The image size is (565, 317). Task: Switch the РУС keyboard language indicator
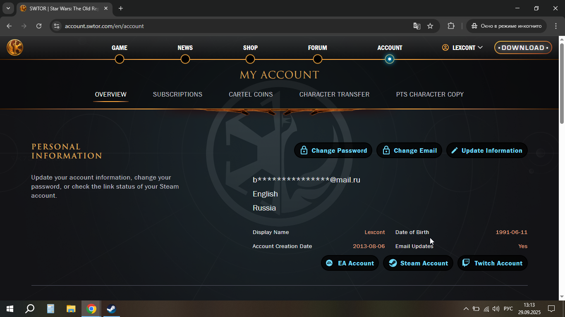click(x=508, y=309)
